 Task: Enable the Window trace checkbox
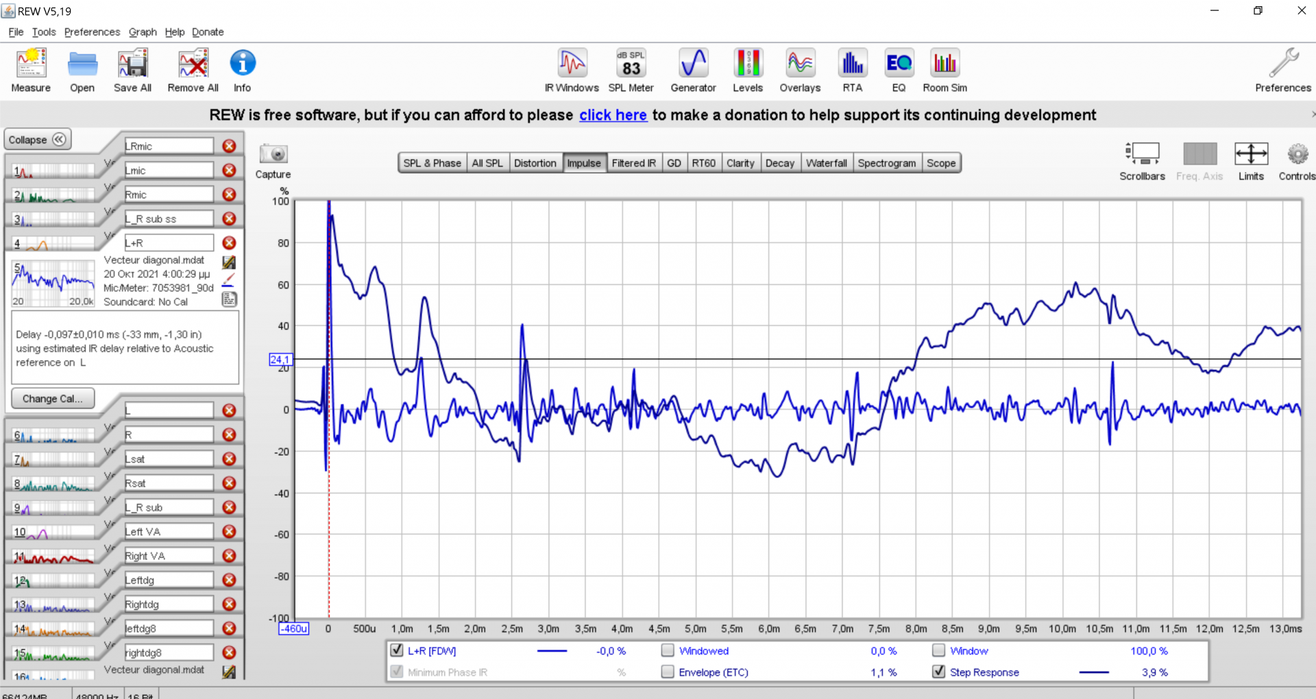[x=939, y=650]
